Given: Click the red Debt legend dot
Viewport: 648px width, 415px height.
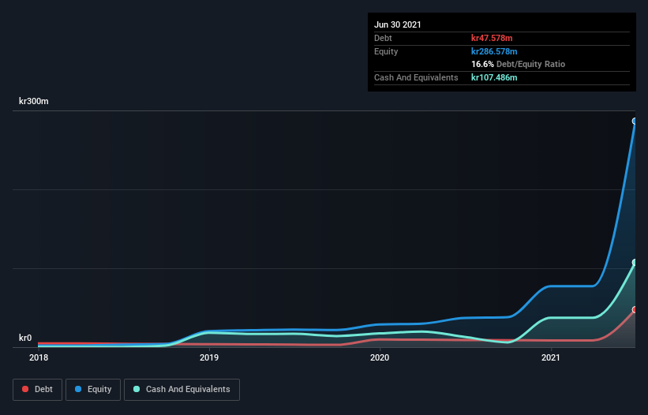Looking at the screenshot, I should tap(25, 389).
